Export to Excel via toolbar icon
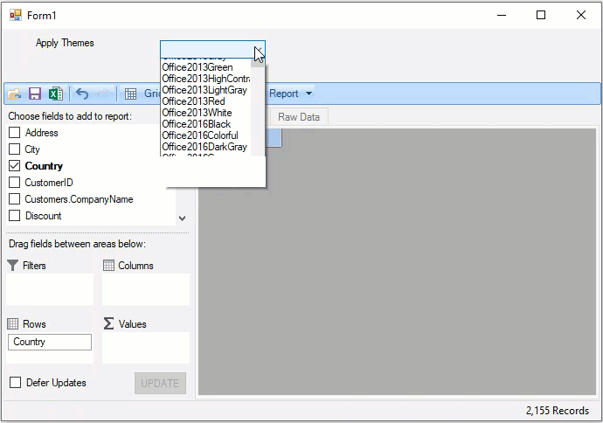The width and height of the screenshot is (603, 423). tap(54, 94)
